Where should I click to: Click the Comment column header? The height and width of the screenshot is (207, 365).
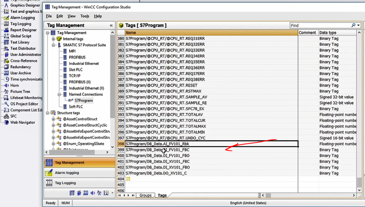click(308, 32)
